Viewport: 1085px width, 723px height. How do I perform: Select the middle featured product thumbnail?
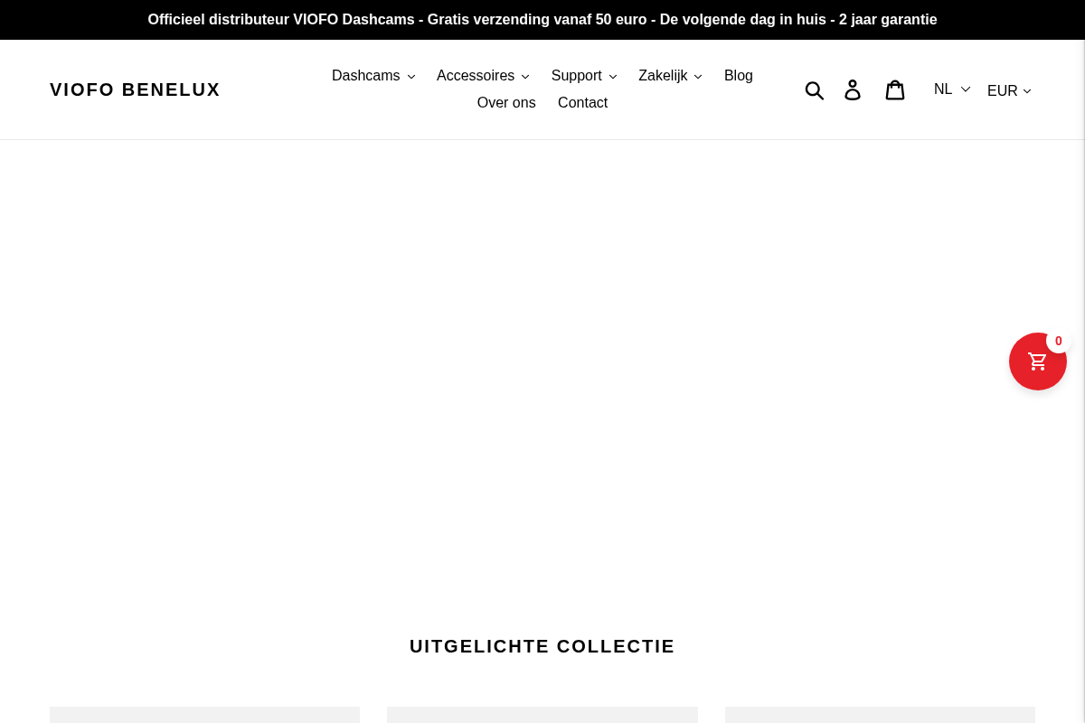(542, 716)
